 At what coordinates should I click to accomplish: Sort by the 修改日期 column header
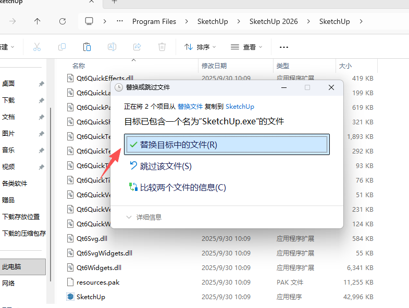point(214,66)
